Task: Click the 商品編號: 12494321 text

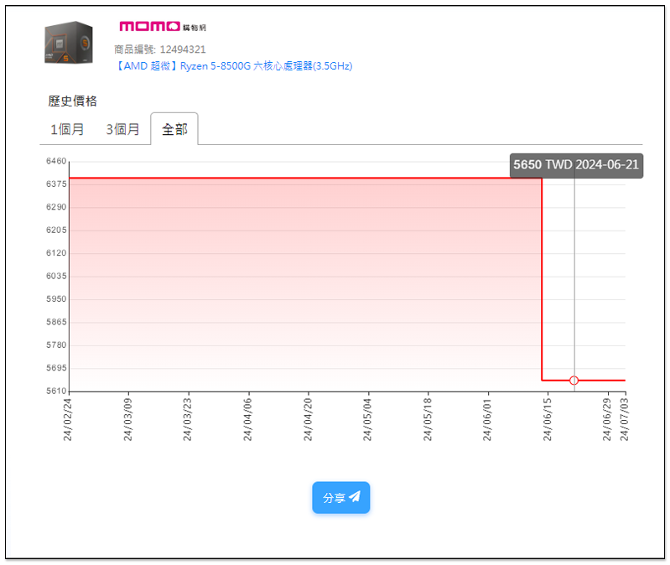Action: click(160, 49)
